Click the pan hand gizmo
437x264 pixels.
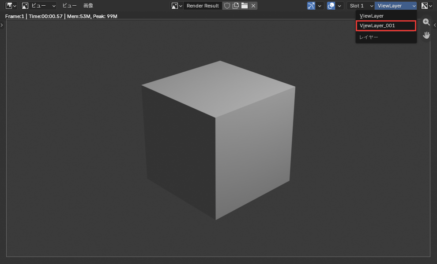click(426, 35)
